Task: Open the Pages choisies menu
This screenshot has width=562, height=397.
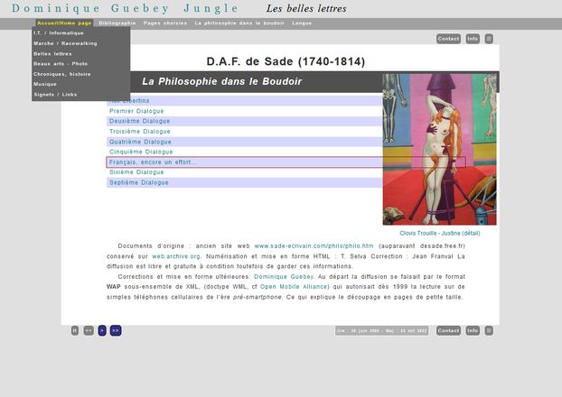Action: [165, 23]
